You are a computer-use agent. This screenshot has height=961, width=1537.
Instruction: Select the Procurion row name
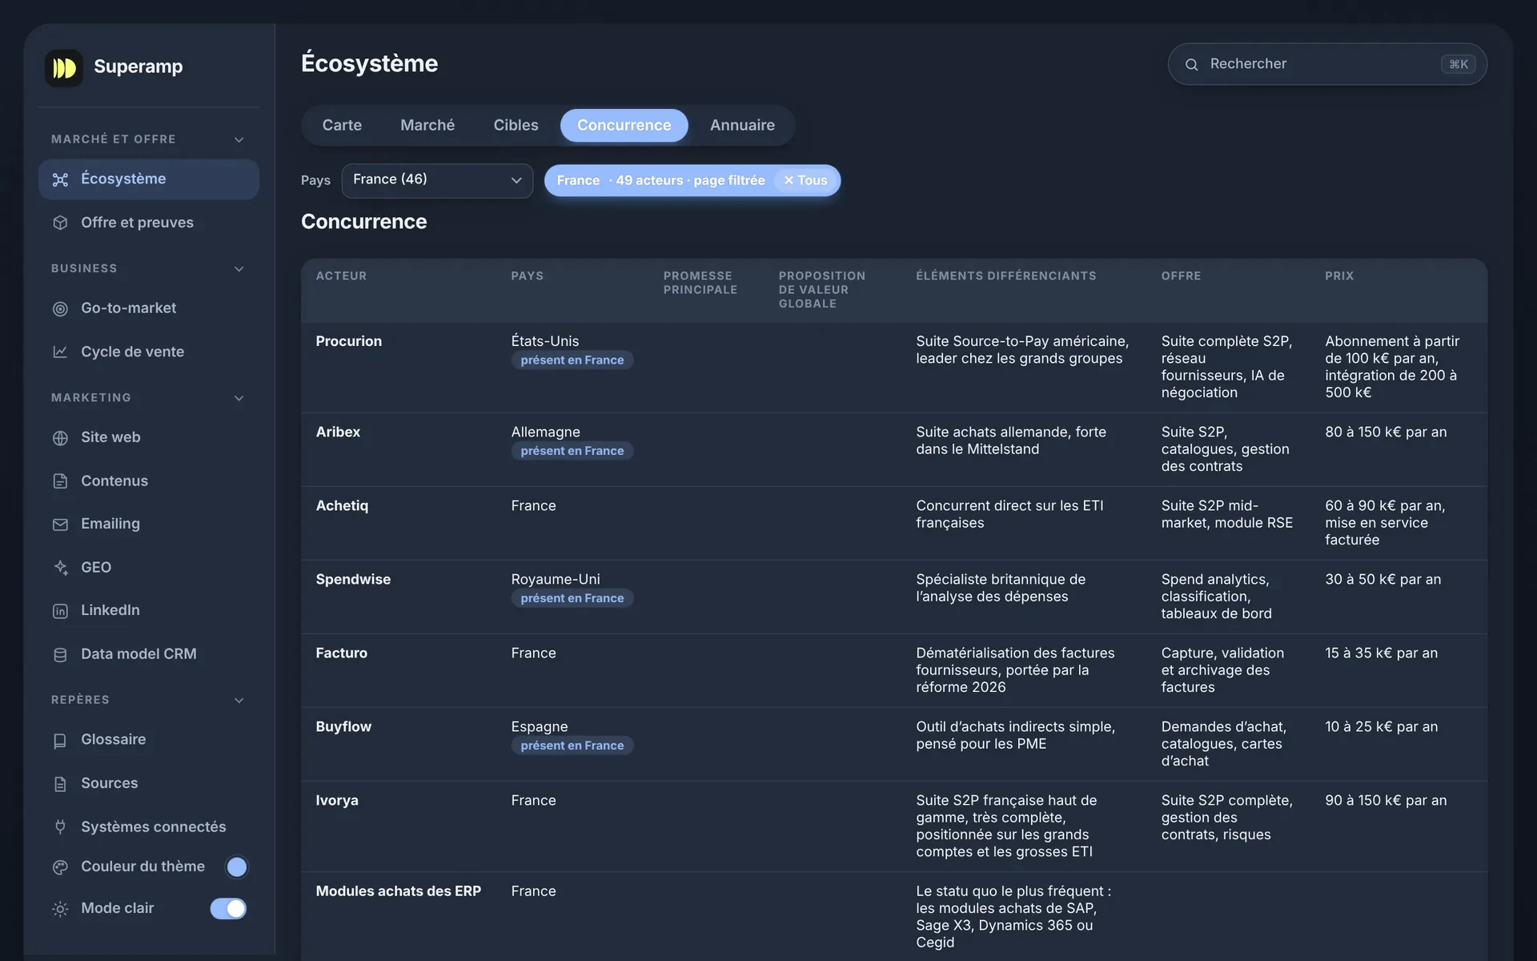point(348,341)
